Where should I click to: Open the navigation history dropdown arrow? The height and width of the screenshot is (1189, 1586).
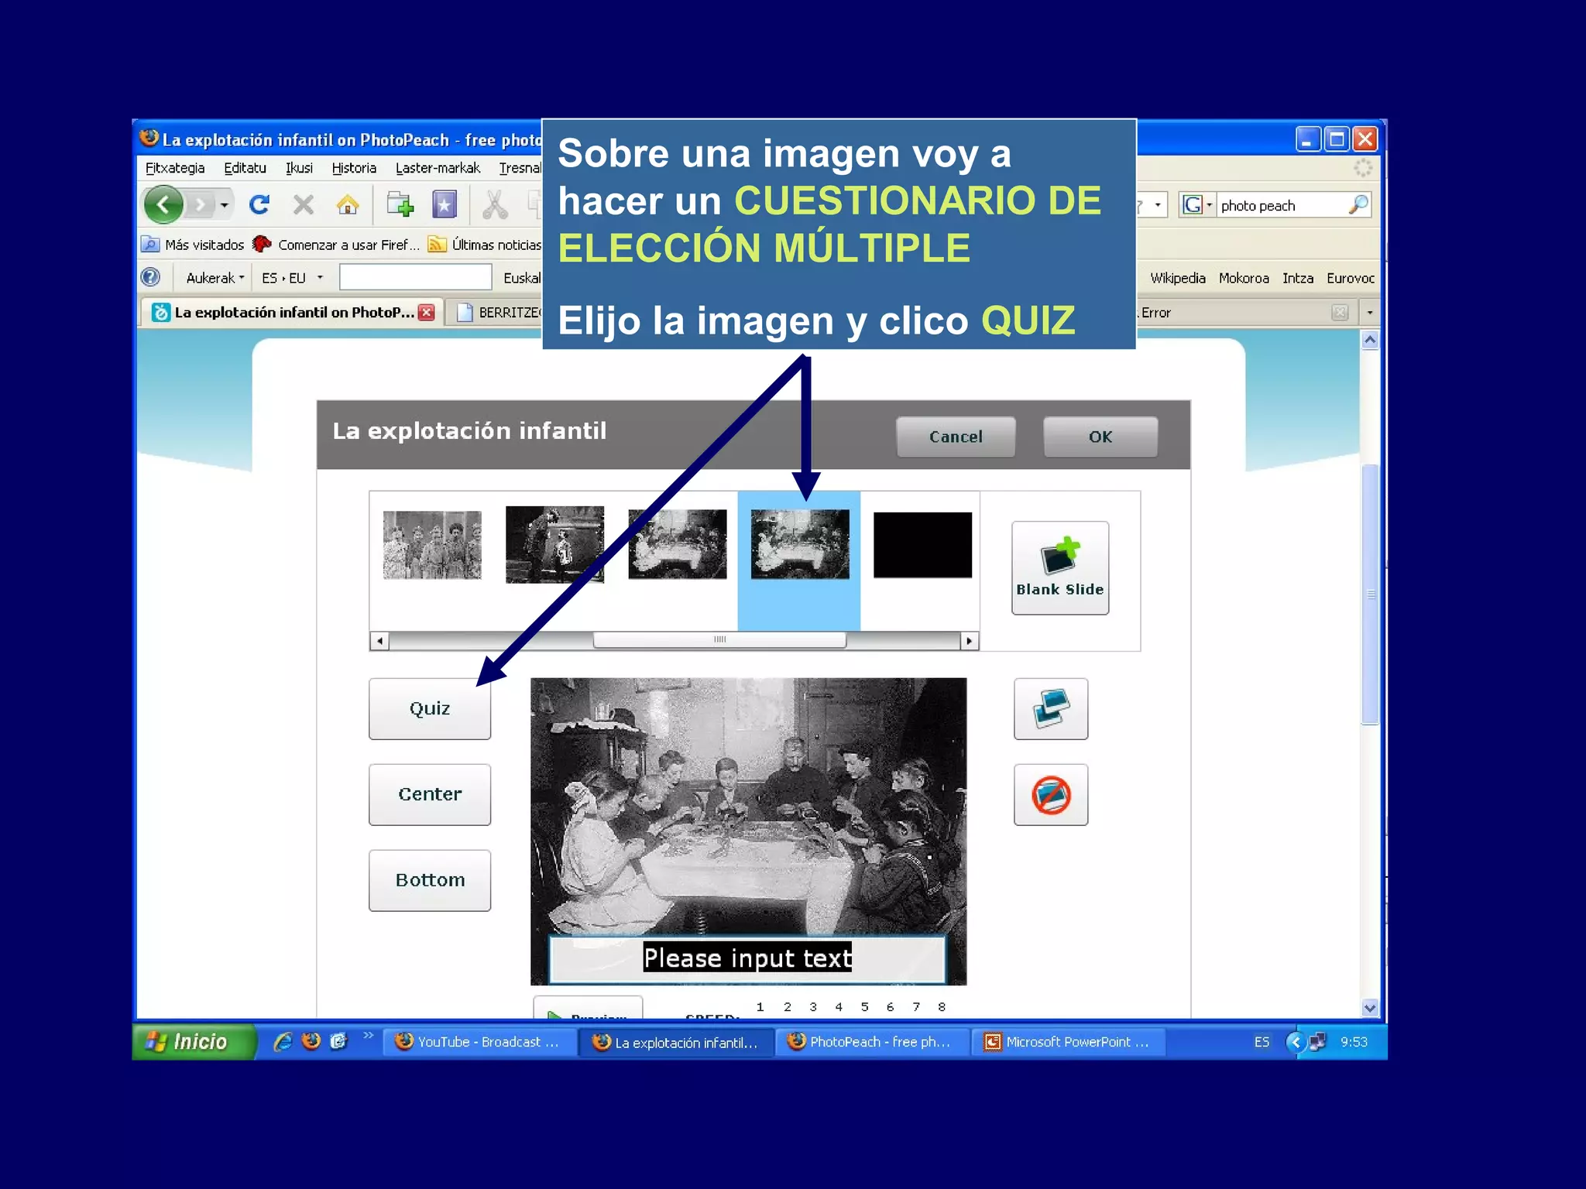[x=225, y=205]
